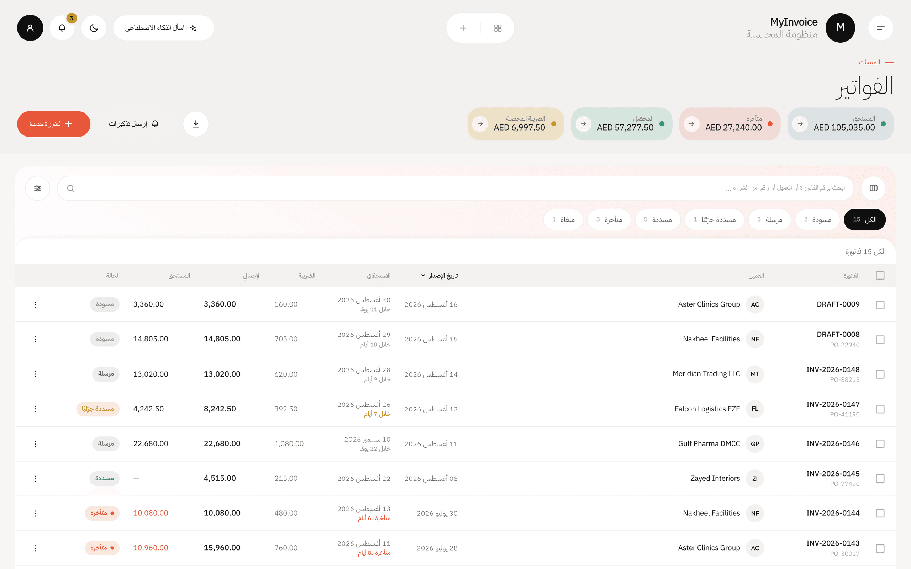Viewport: 911px width, 569px height.
Task: Open المبيعات breadcrumb link
Action: [869, 62]
